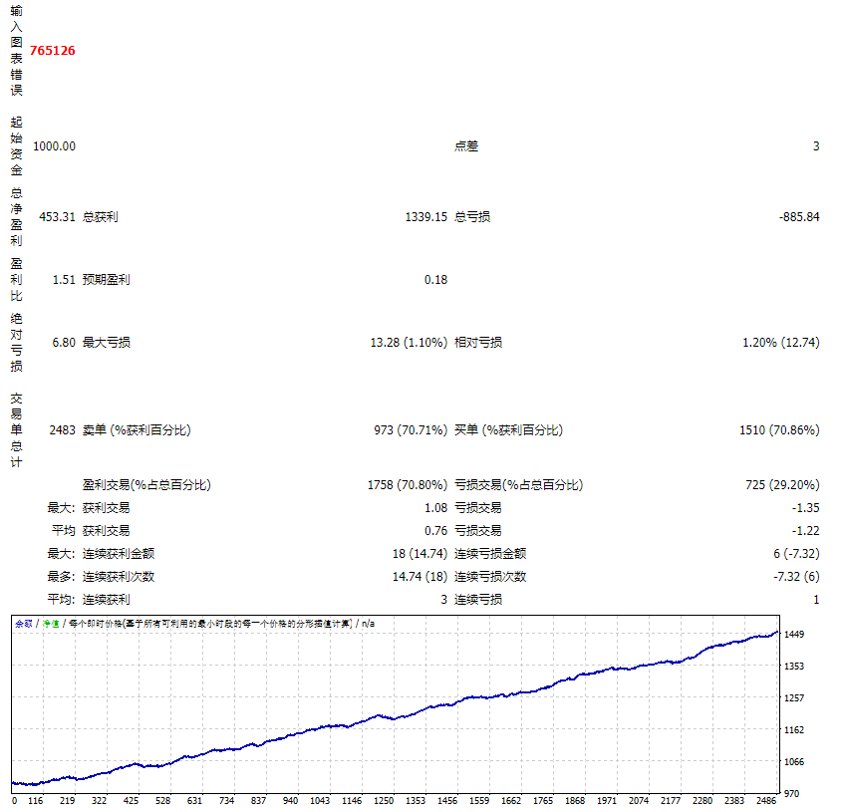842x812 pixels.
Task: Click the 970 y-axis label
Action: point(791,793)
